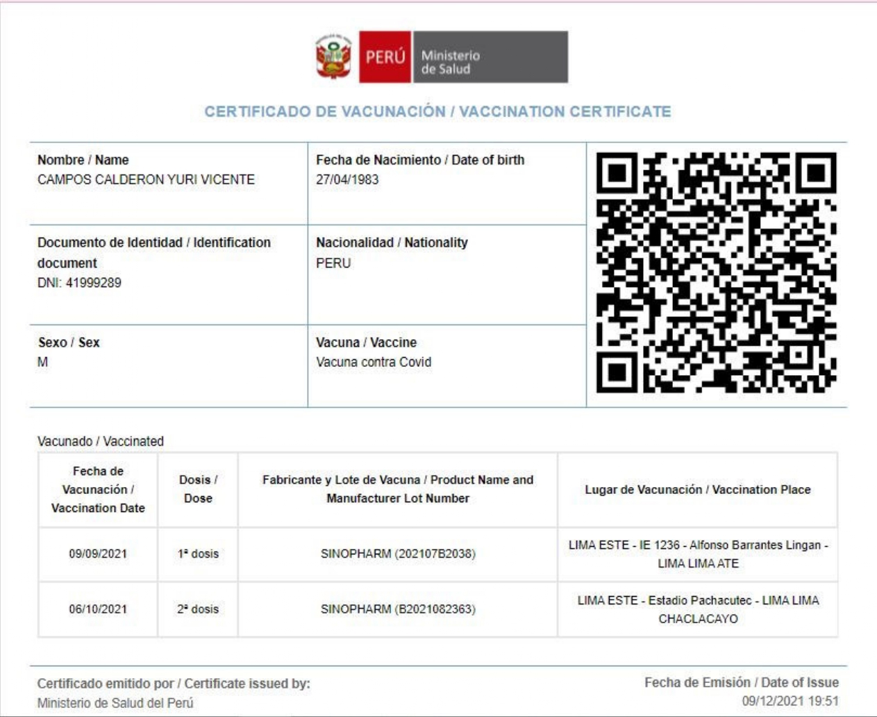The height and width of the screenshot is (717, 877).
Task: Click the gray Ministerio de Salud banner
Action: (x=490, y=57)
